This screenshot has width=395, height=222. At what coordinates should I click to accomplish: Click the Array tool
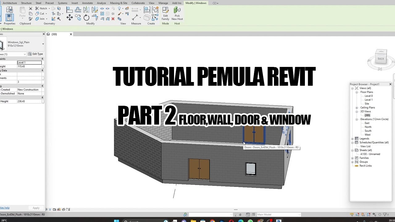[x=102, y=14]
